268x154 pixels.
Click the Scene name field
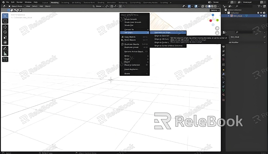tap(219, 2)
